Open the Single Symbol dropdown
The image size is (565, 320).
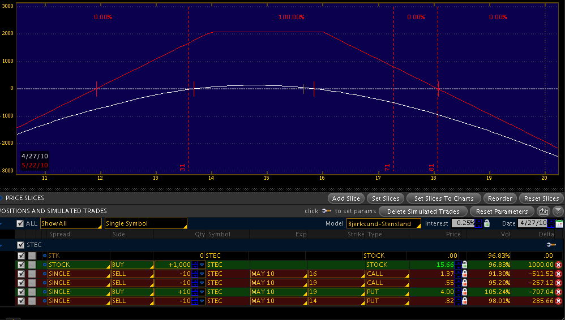(145, 223)
